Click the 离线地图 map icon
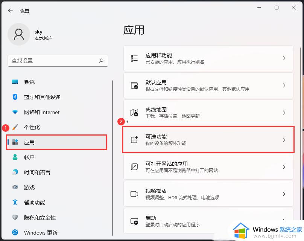The image size is (304, 241). click(134, 113)
